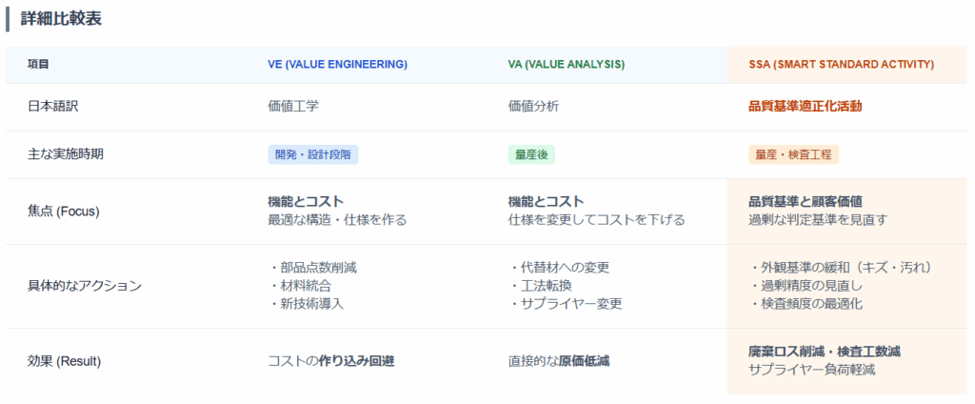Select the VE (VALUE ENGINEERING) column header
Image resolution: width=975 pixels, height=404 pixels.
337,64
